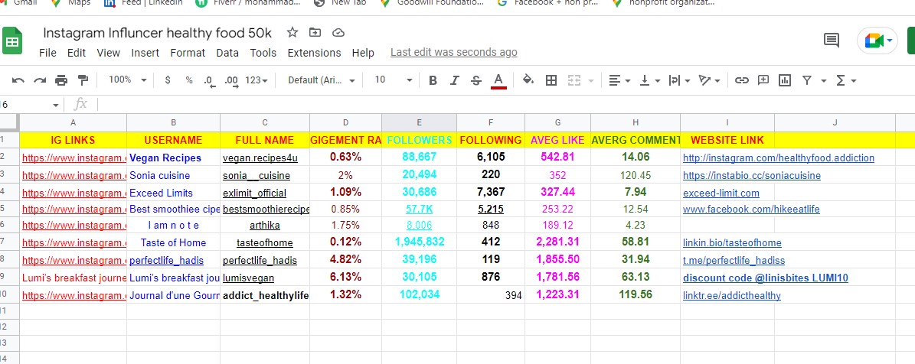Image resolution: width=915 pixels, height=364 pixels.
Task: Select the FOLLOWERS header cell
Action: 419,140
